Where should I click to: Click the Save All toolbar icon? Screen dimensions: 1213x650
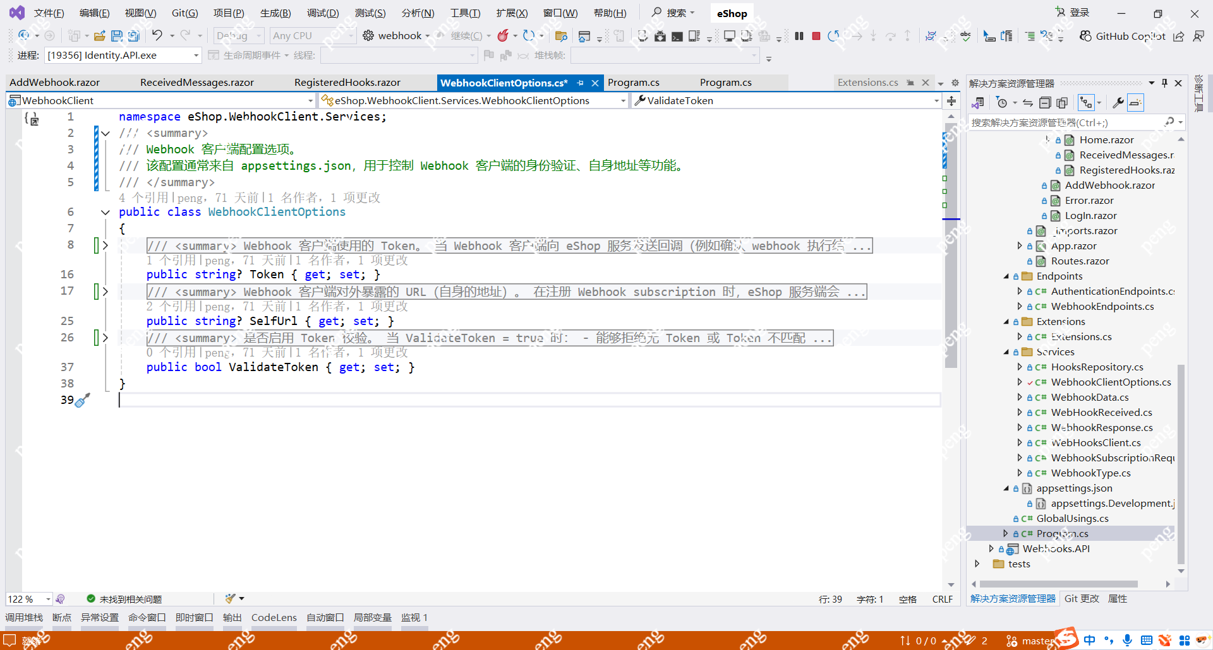click(x=133, y=36)
